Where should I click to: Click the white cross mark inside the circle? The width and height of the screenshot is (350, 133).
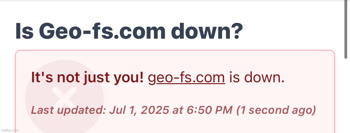coord(64,98)
